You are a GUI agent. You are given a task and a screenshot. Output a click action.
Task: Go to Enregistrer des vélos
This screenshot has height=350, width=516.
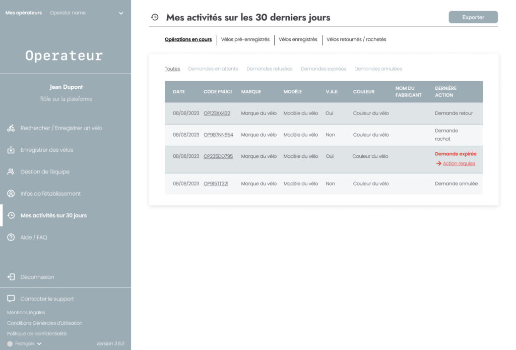pos(47,150)
